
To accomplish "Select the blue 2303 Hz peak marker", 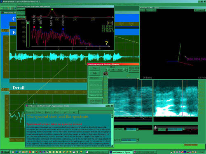I will [x=63, y=29].
